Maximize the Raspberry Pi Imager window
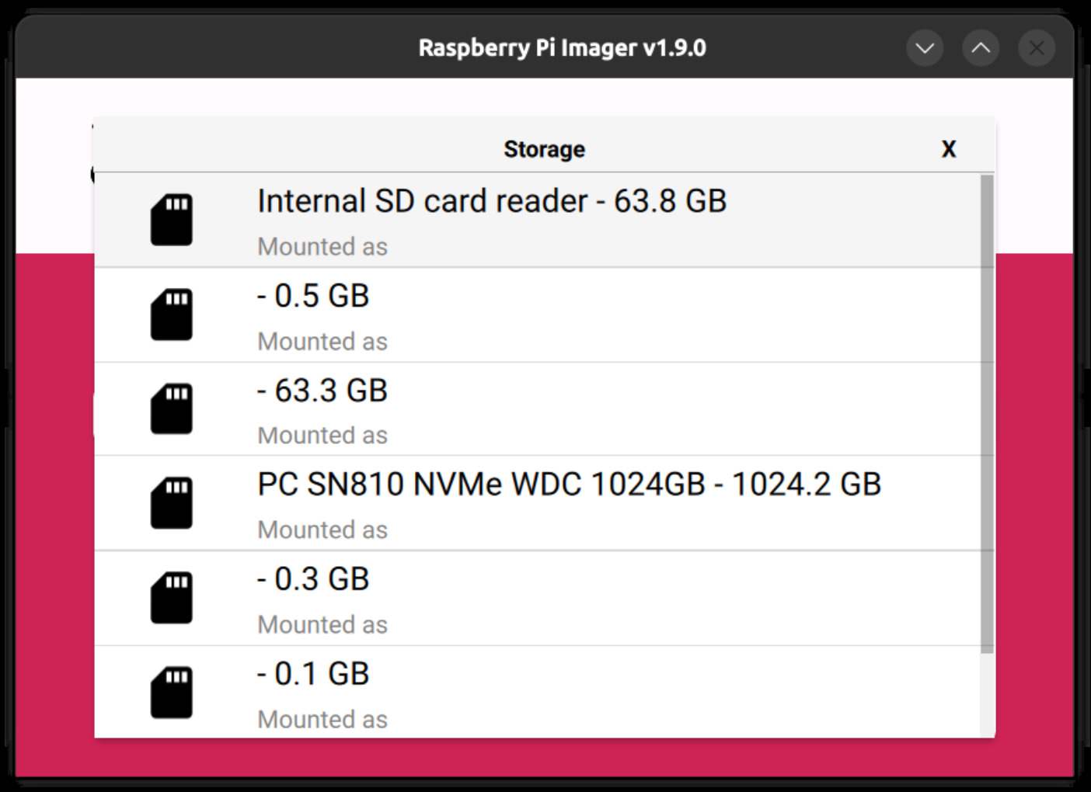This screenshot has width=1091, height=792. point(981,48)
